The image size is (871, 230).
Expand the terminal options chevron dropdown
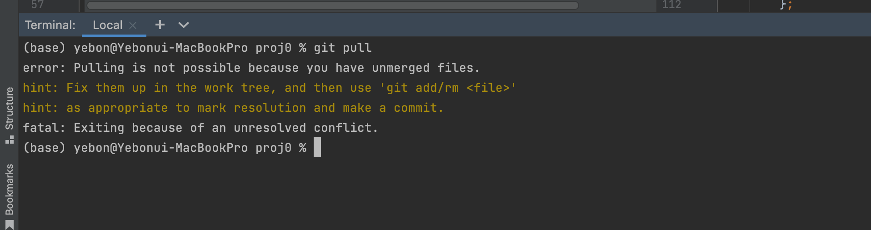pyautogui.click(x=183, y=25)
